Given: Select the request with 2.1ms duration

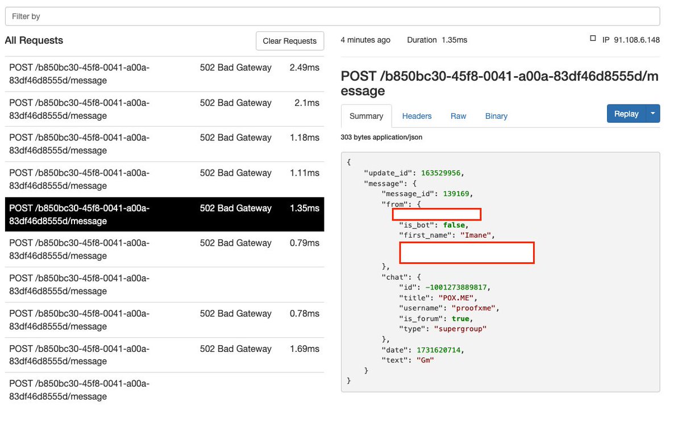Looking at the screenshot, I should coord(164,109).
